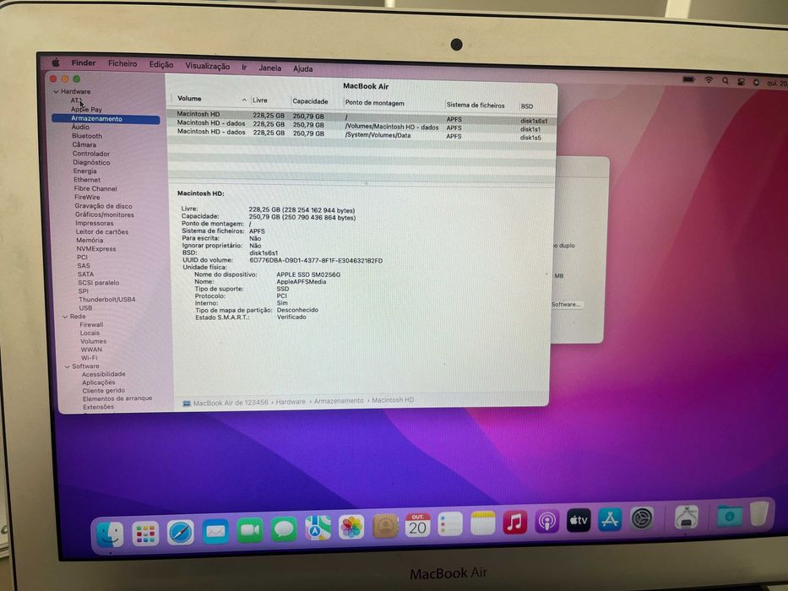The width and height of the screenshot is (788, 591).
Task: Click the Siri icon in menu bar
Action: 757,83
